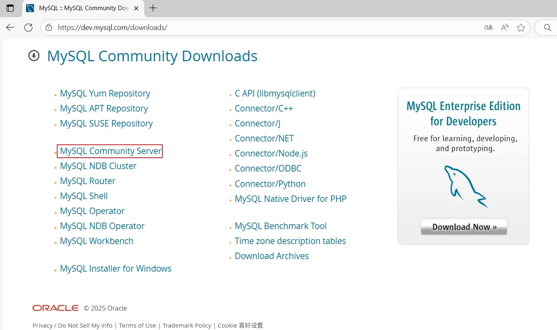The width and height of the screenshot is (557, 330).
Task: Open the translate page icon
Action: coord(488,28)
